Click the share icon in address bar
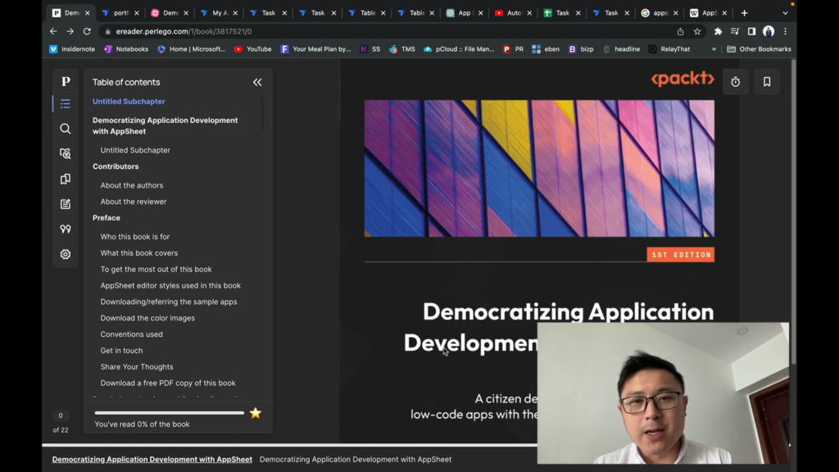 pos(680,32)
